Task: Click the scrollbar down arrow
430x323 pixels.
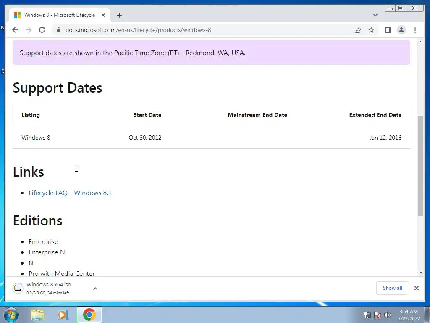Action: (x=420, y=273)
